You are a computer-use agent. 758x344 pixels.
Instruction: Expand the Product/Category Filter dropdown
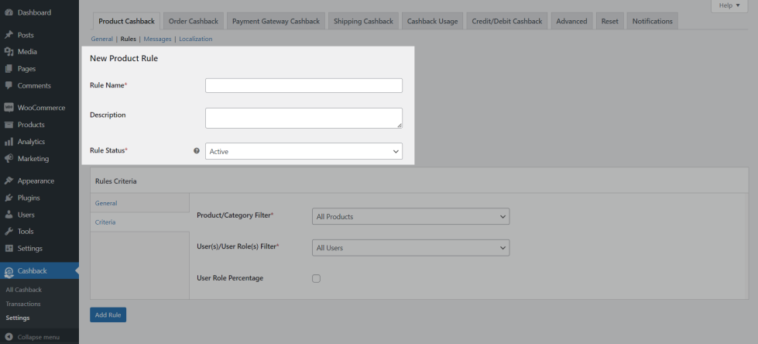coord(410,216)
